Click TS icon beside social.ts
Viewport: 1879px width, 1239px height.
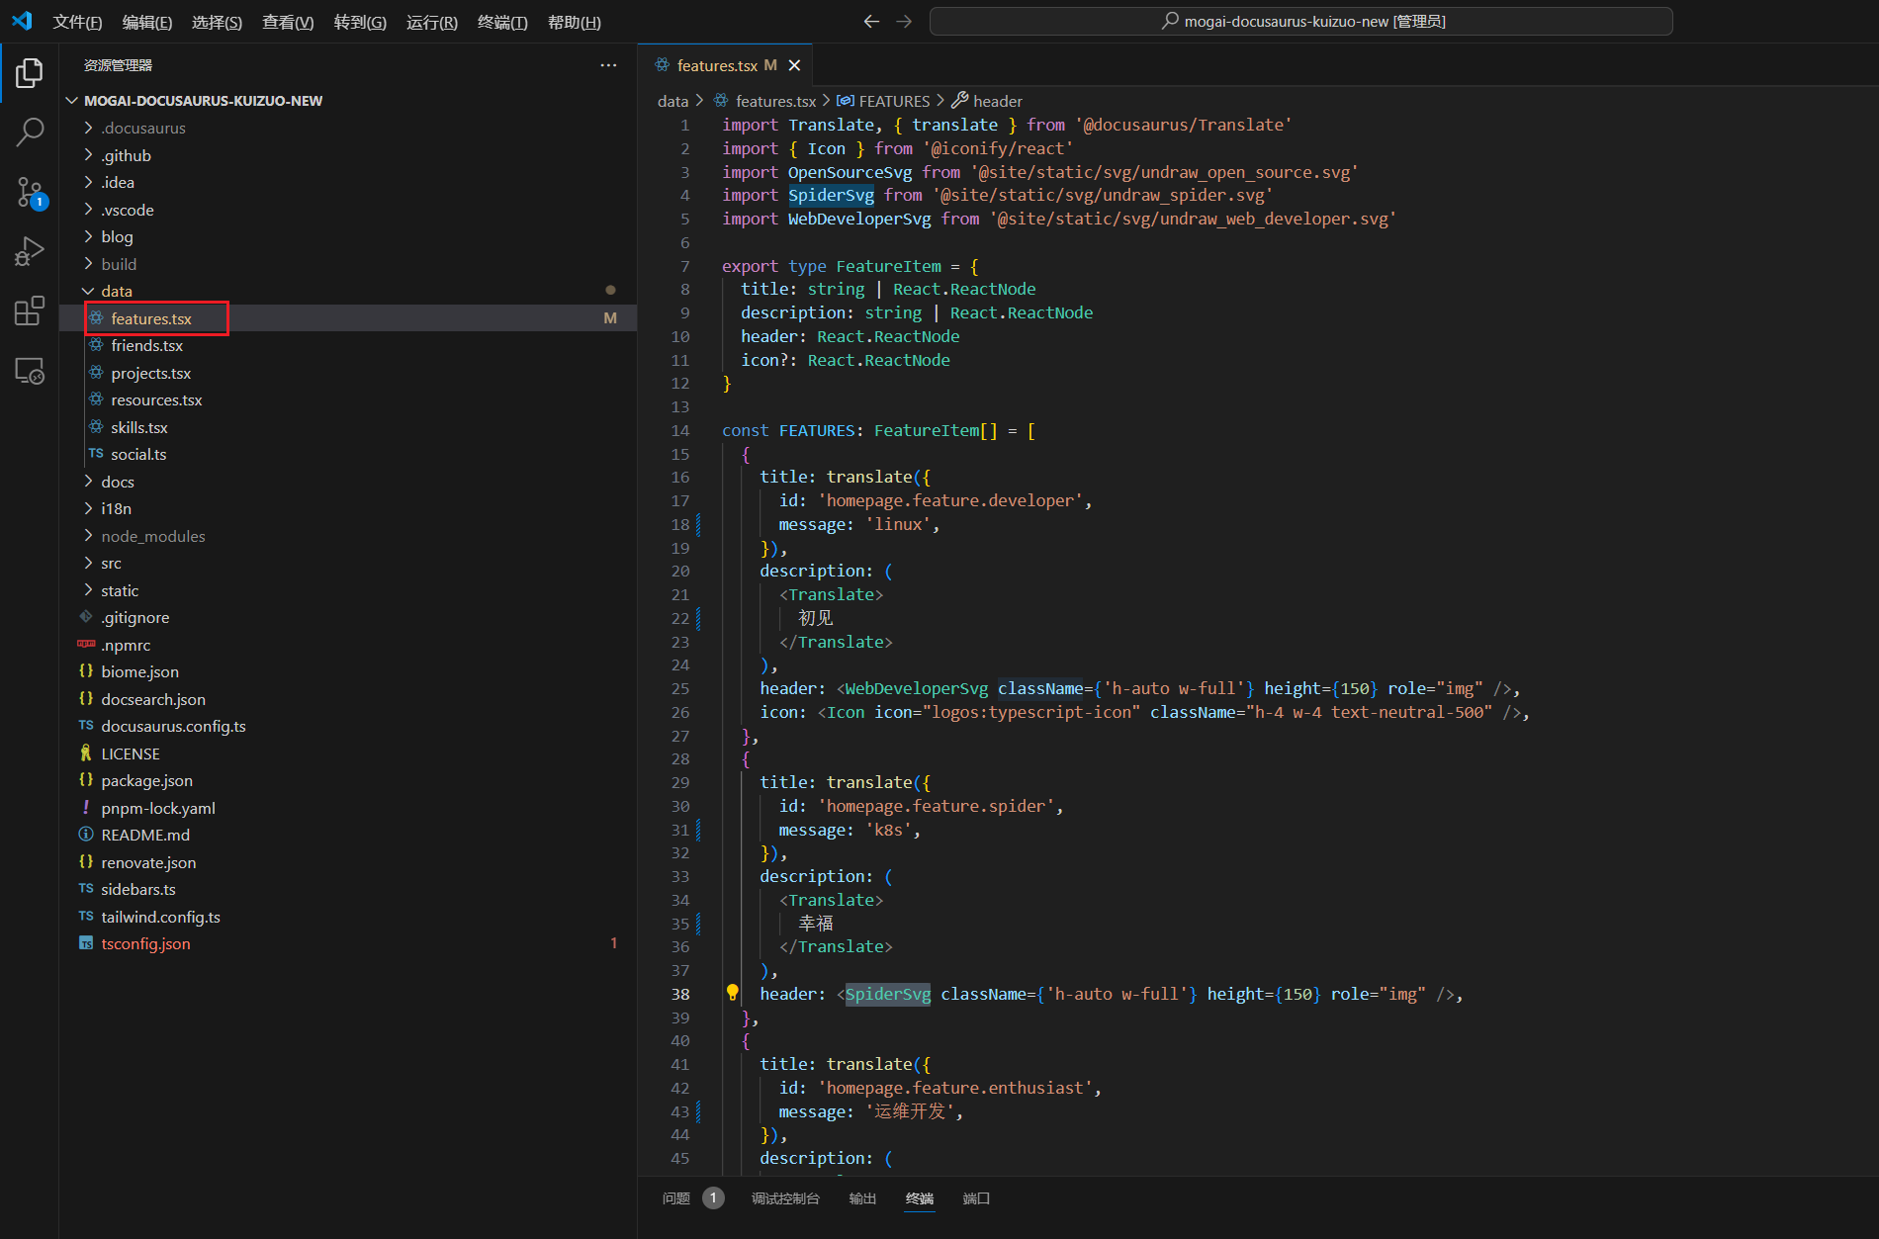96,454
